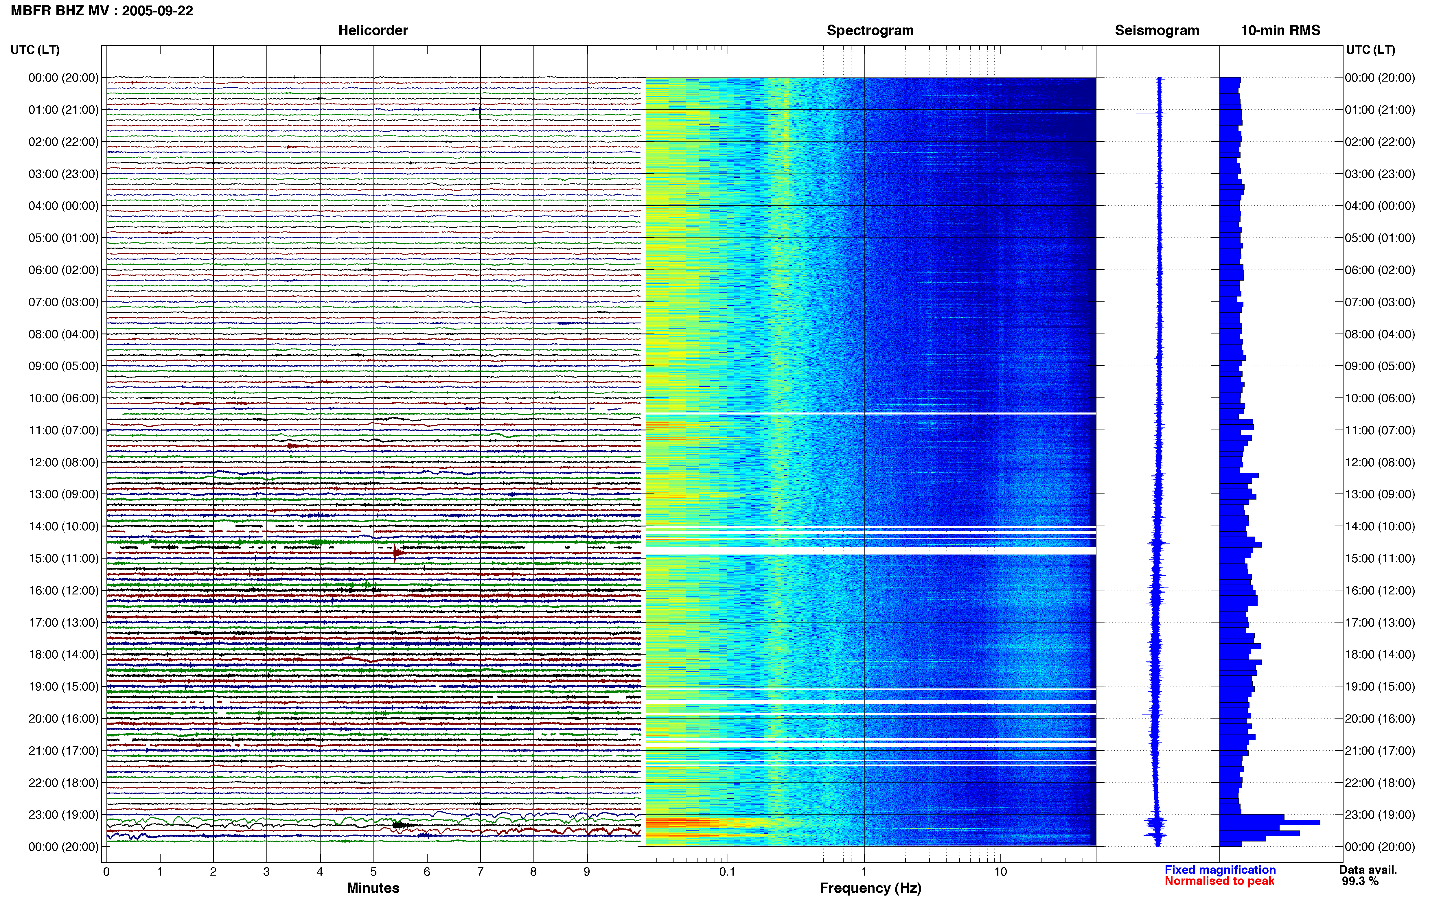Screen dimensions: 1452x908
Task: Click minute tick label 2 under the helicorder
Action: [x=213, y=871]
